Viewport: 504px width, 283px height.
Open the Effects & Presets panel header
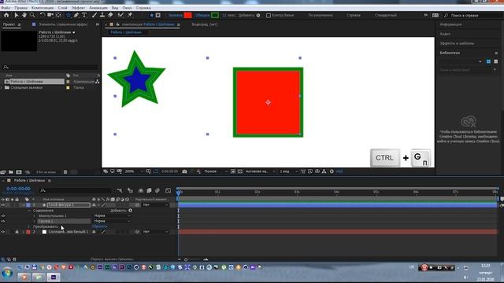457,43
